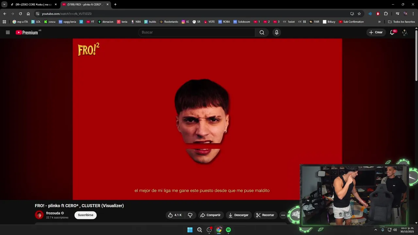Open the Bitlucy bookmark
The height and width of the screenshot is (235, 418).
pos(329,22)
